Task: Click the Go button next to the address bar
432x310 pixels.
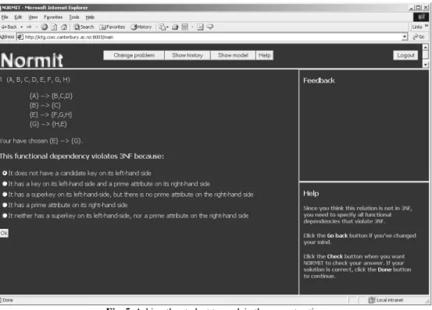Action: click(x=419, y=37)
